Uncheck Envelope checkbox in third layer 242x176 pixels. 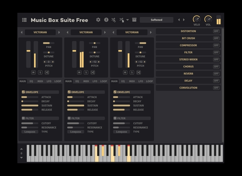[x=115, y=92]
